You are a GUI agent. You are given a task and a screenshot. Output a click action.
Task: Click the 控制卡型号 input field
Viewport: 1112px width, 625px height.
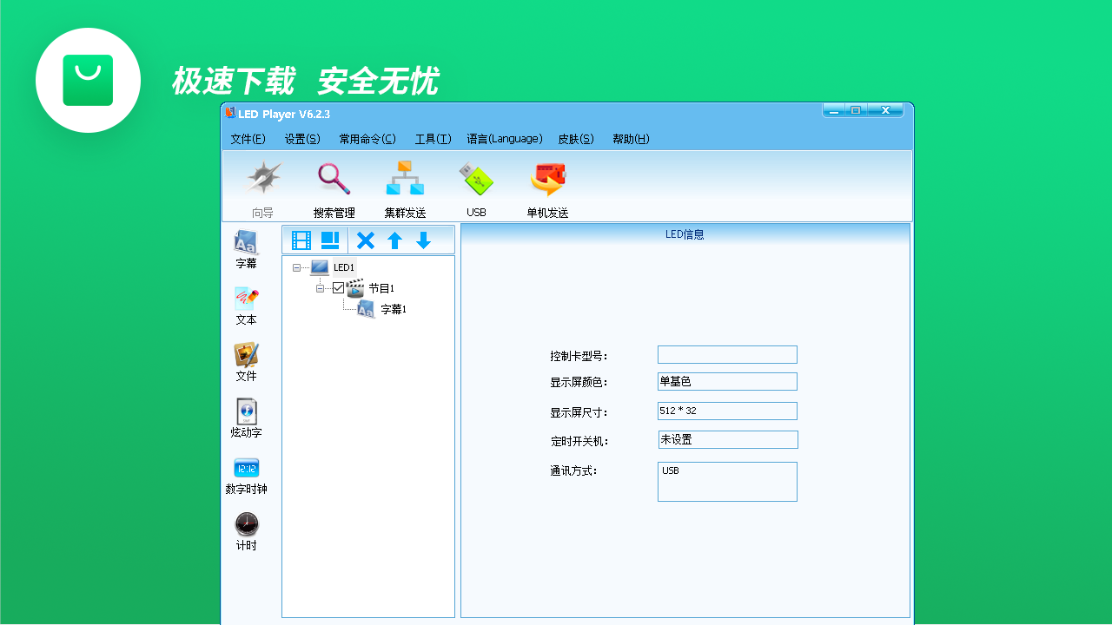(x=727, y=354)
